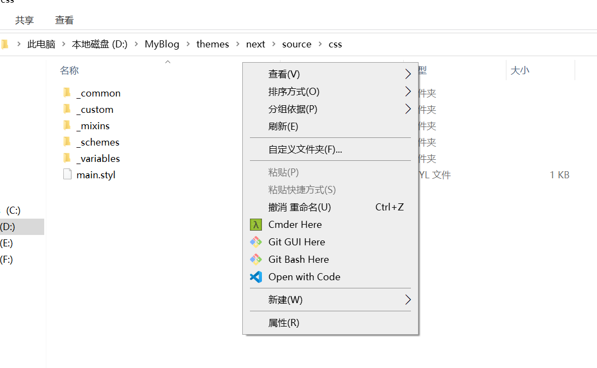Screen dimensions: 597x368
Task: Click the Visual Studio Code icon
Action: click(x=256, y=277)
